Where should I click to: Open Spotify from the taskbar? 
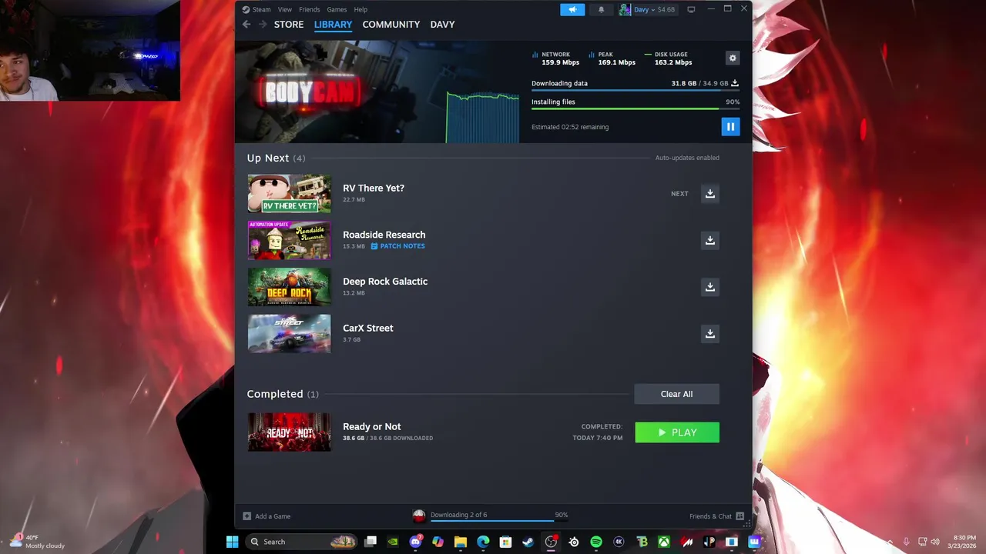tap(596, 542)
